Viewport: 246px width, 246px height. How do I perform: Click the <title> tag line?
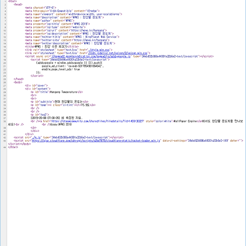tap(52, 47)
